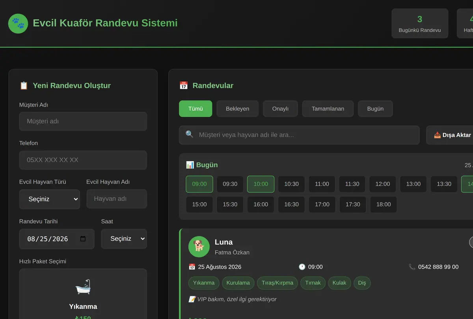Switch to the Onaylı filter tab
The image size is (473, 319).
tap(281, 109)
